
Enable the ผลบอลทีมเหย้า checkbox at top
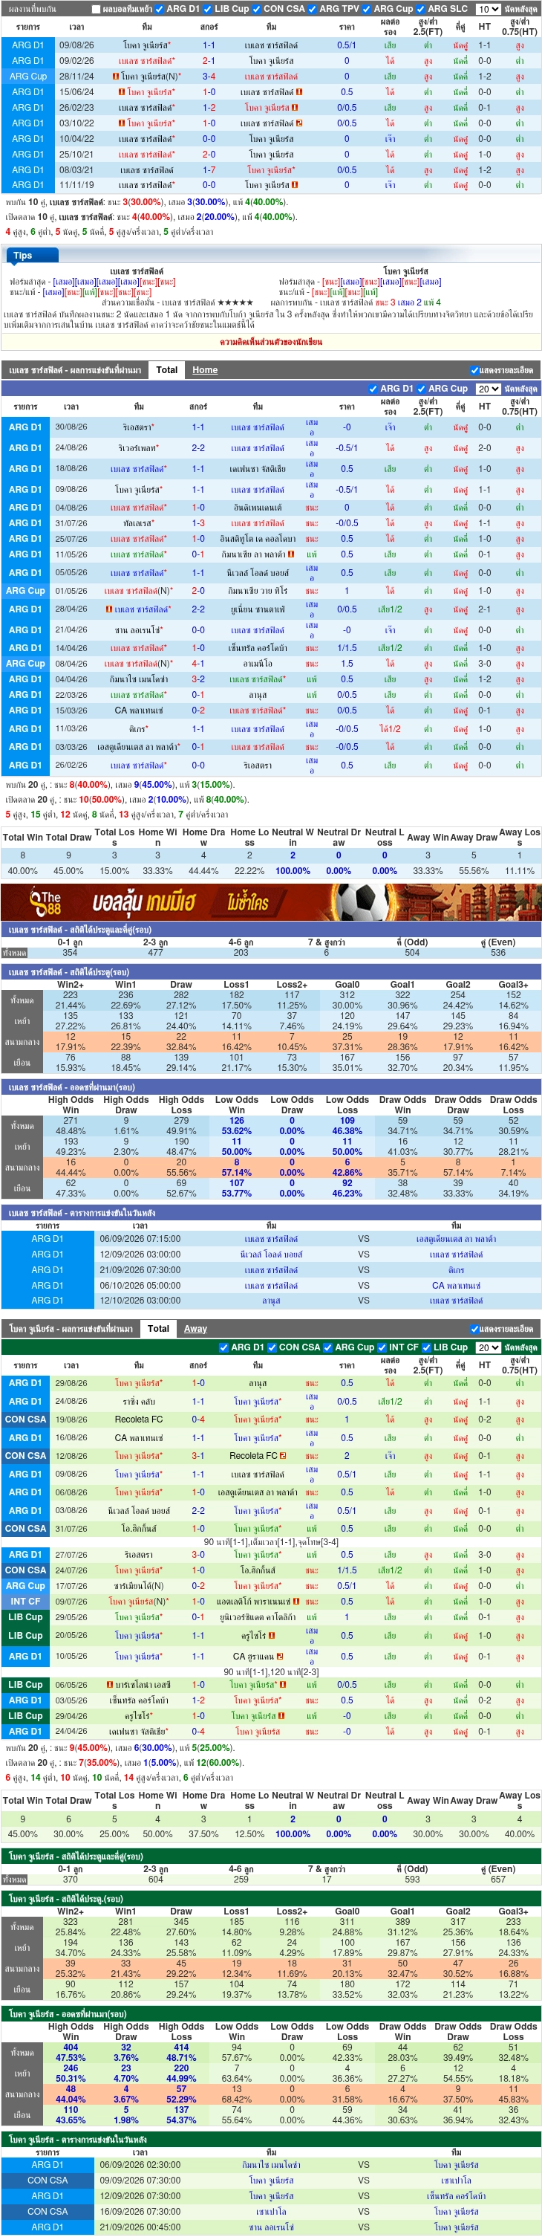96,9
